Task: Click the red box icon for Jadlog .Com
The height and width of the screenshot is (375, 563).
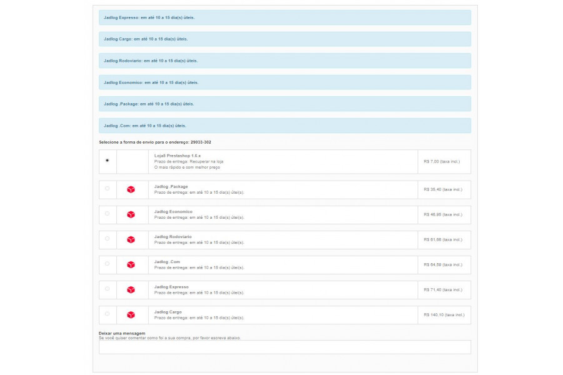Action: (x=131, y=265)
